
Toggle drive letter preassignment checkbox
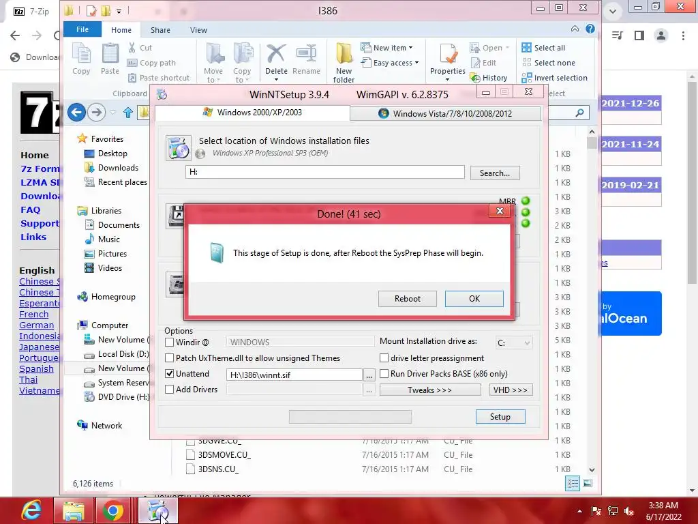tap(384, 358)
